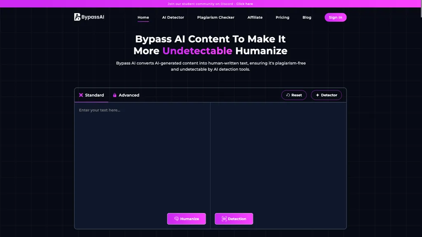Screen dimensions: 422x237
Task: Click the brain icon inside Humanize button
Action: (176, 218)
